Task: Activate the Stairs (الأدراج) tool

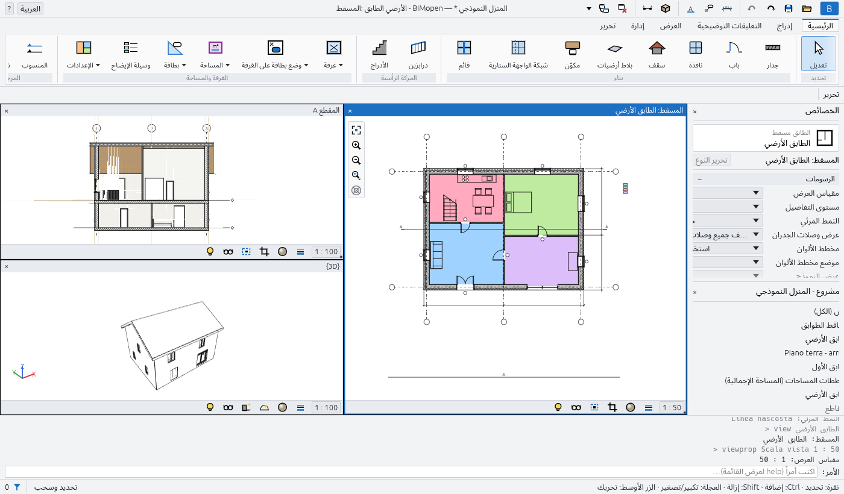Action: [379, 54]
